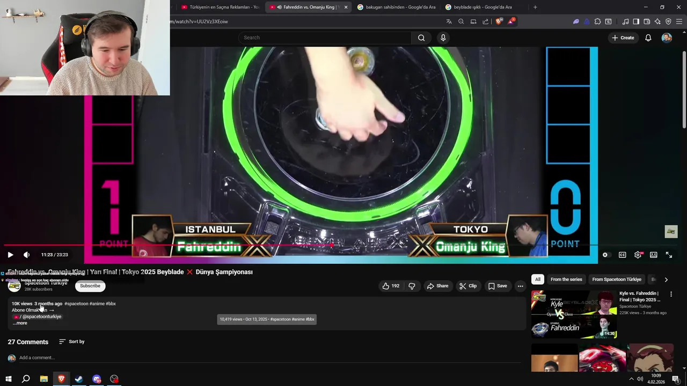
Task: Open the Brave Rewards triangle icon
Action: (x=511, y=21)
